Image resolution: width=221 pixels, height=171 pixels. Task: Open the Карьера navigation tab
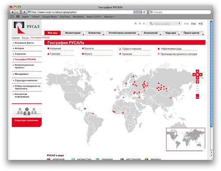click(x=171, y=33)
